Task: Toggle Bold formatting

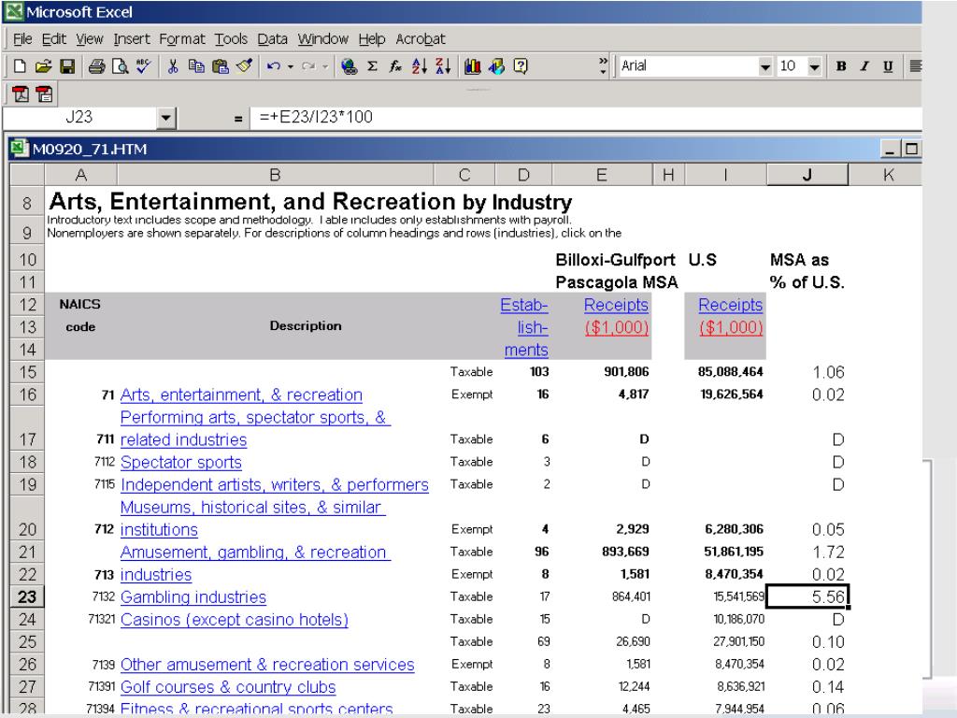Action: click(x=841, y=66)
